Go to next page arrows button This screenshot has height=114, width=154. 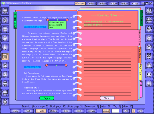point(141,111)
